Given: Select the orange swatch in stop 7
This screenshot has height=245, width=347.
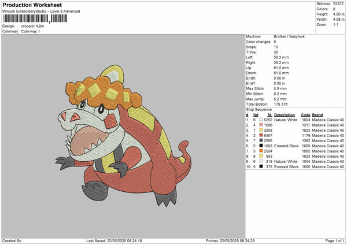Looking at the screenshot, I should 261,151.
